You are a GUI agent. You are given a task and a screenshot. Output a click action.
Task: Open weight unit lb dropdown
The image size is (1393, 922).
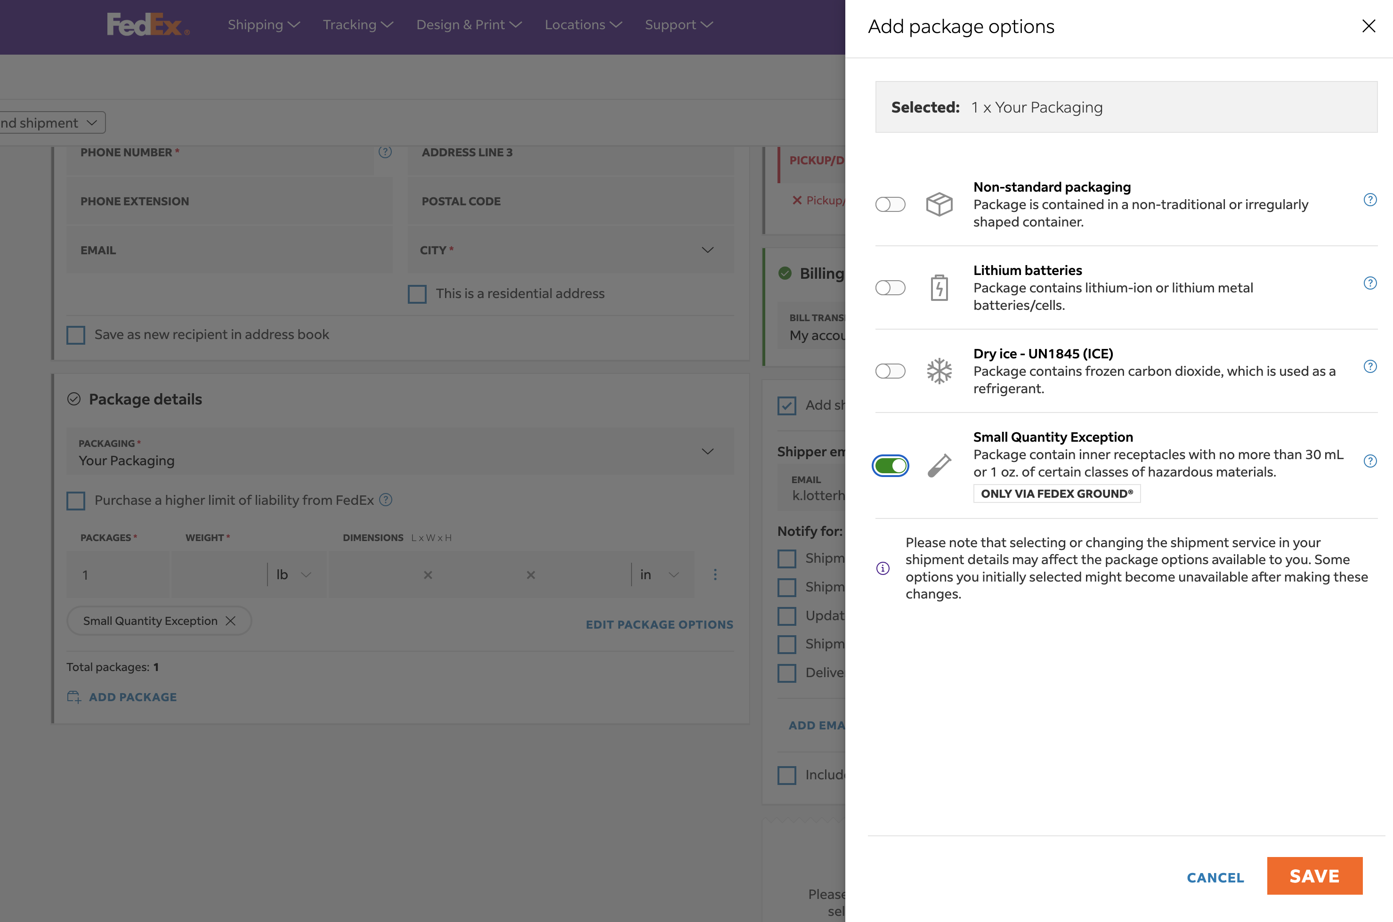(x=294, y=574)
